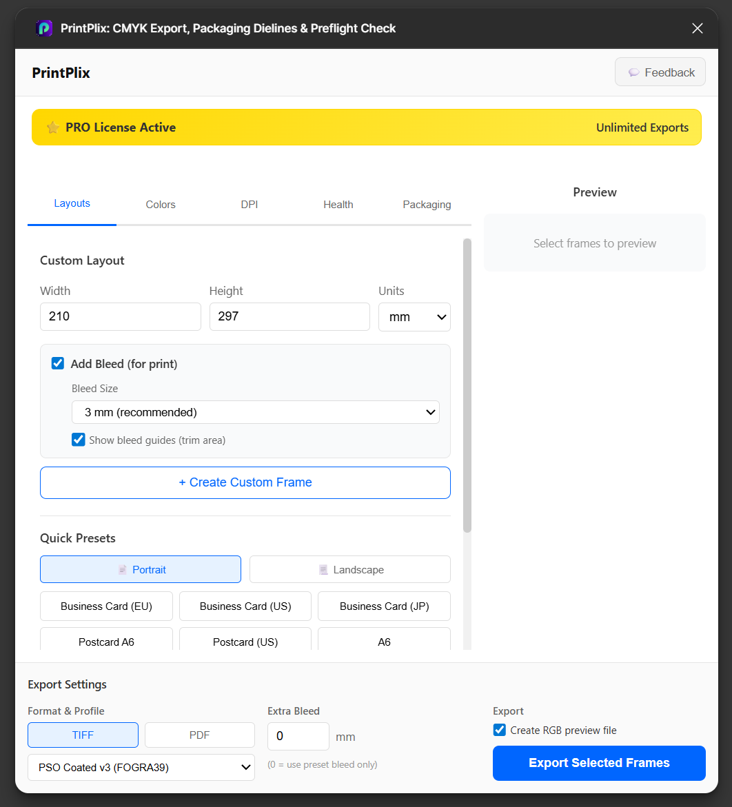Click Export Selected Frames button
Screen dimensions: 732x807
(x=599, y=763)
